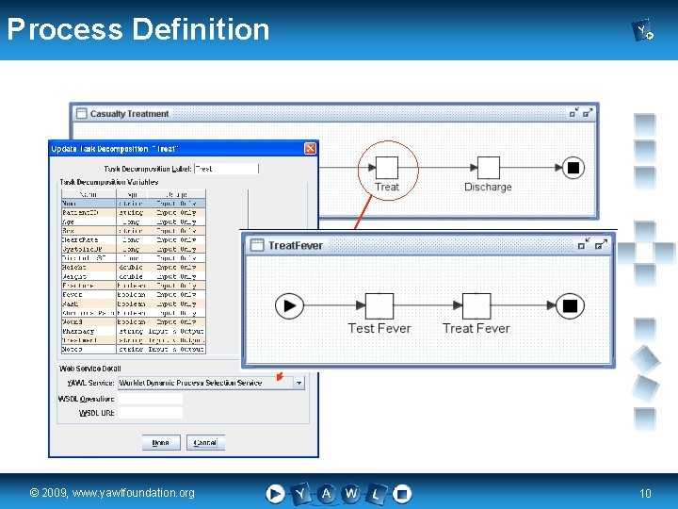The height and width of the screenshot is (509, 678).
Task: Select the Weight variable row
Action: pyautogui.click(x=133, y=276)
